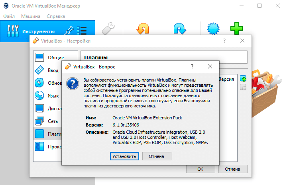Open the Файл menu
The height and width of the screenshot is (185, 287).
tap(9, 16)
